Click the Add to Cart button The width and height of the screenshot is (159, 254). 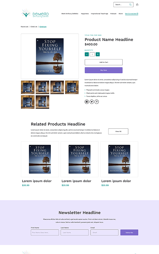(x=104, y=62)
